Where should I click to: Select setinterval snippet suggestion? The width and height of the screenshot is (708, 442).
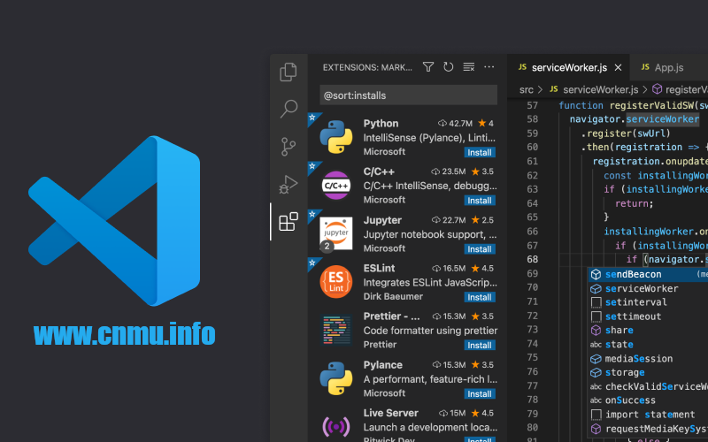point(648,302)
